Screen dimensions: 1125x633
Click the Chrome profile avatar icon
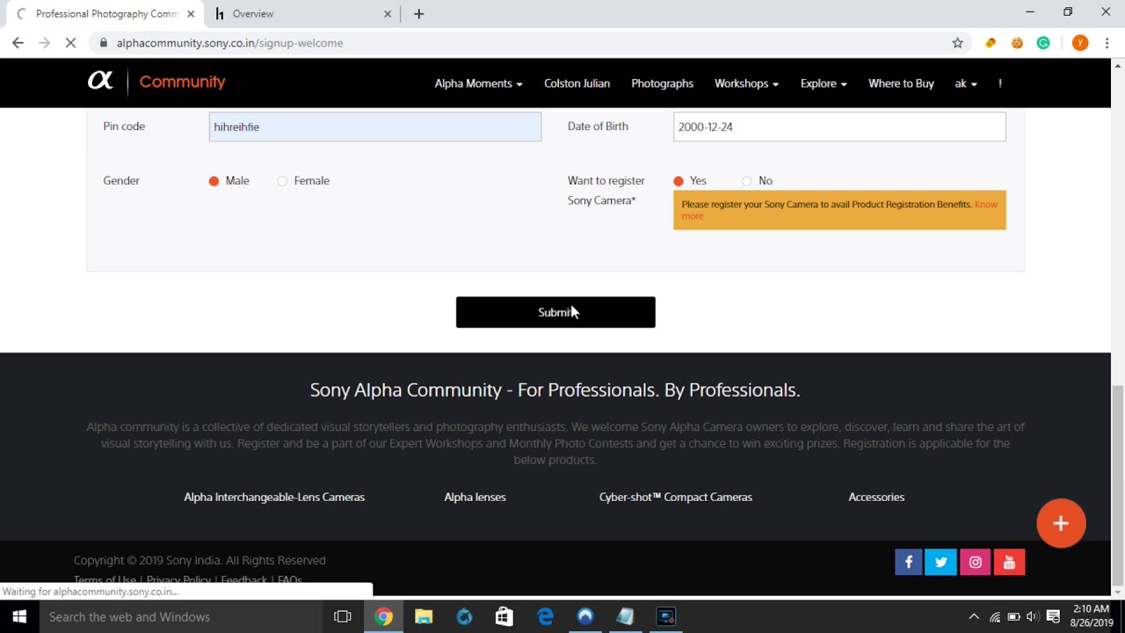click(x=1080, y=42)
